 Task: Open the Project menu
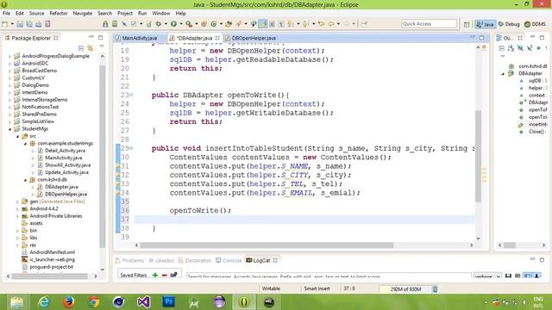125,13
